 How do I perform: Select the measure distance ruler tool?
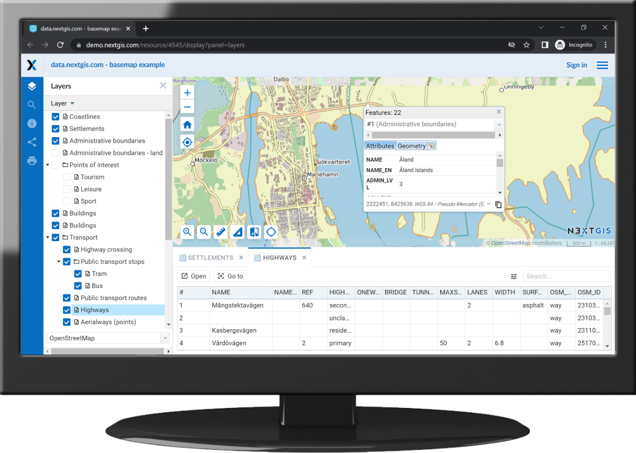click(220, 232)
